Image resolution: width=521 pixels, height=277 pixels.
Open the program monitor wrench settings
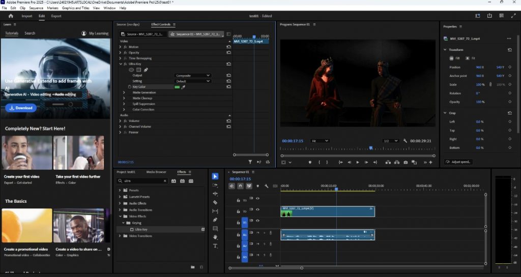tap(405, 141)
